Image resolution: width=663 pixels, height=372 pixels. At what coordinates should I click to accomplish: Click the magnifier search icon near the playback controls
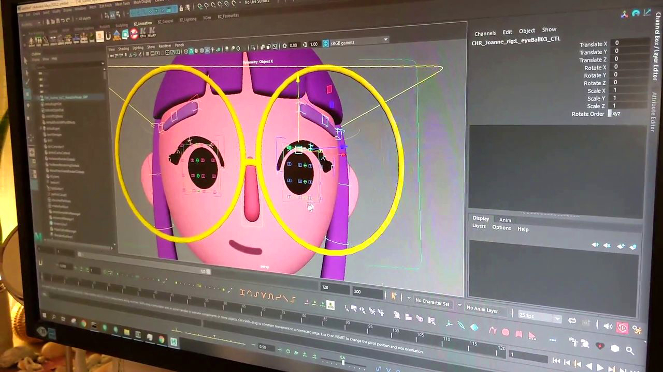click(630, 351)
